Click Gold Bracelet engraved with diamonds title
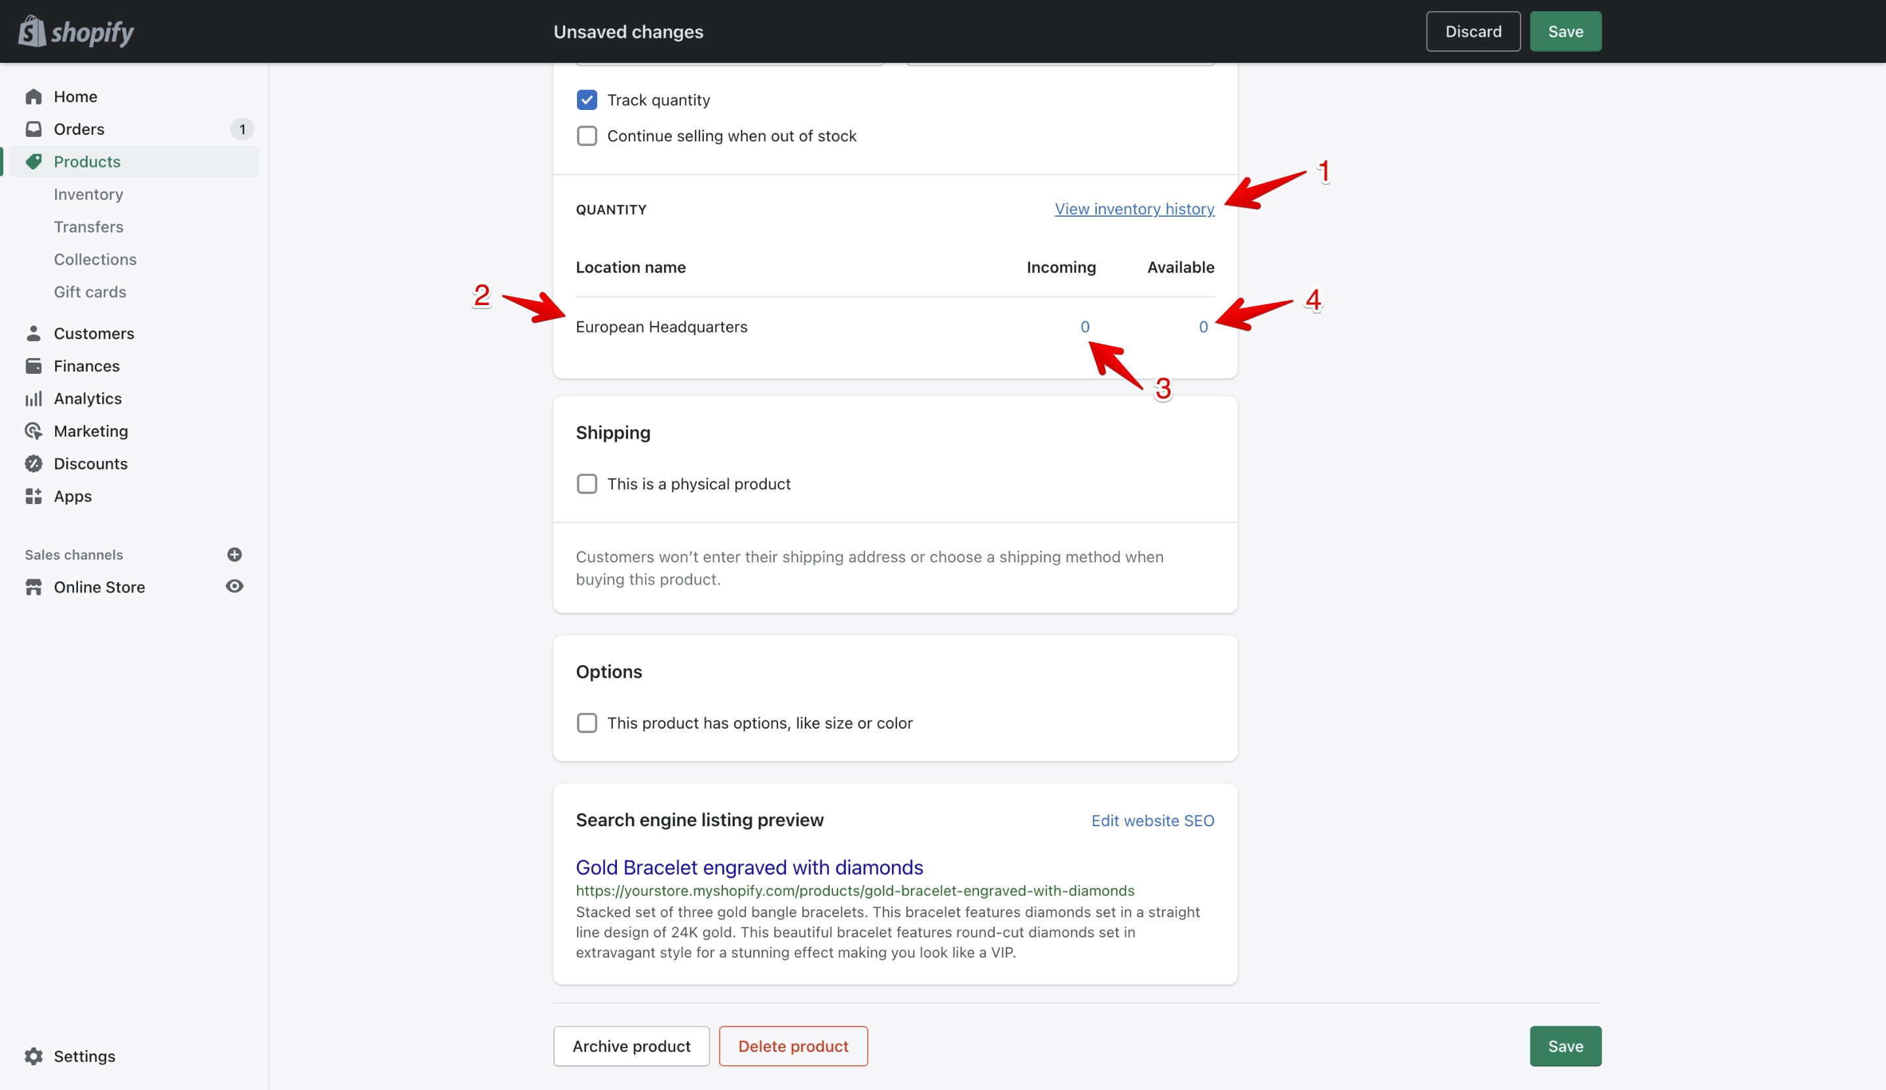This screenshot has height=1090, width=1886. pyautogui.click(x=749, y=867)
